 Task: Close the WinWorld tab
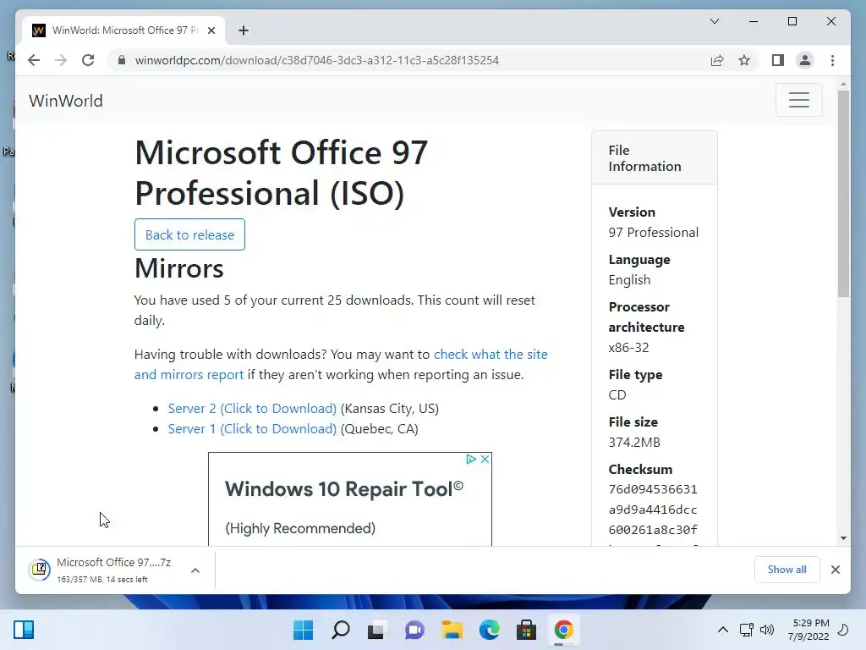point(211,30)
